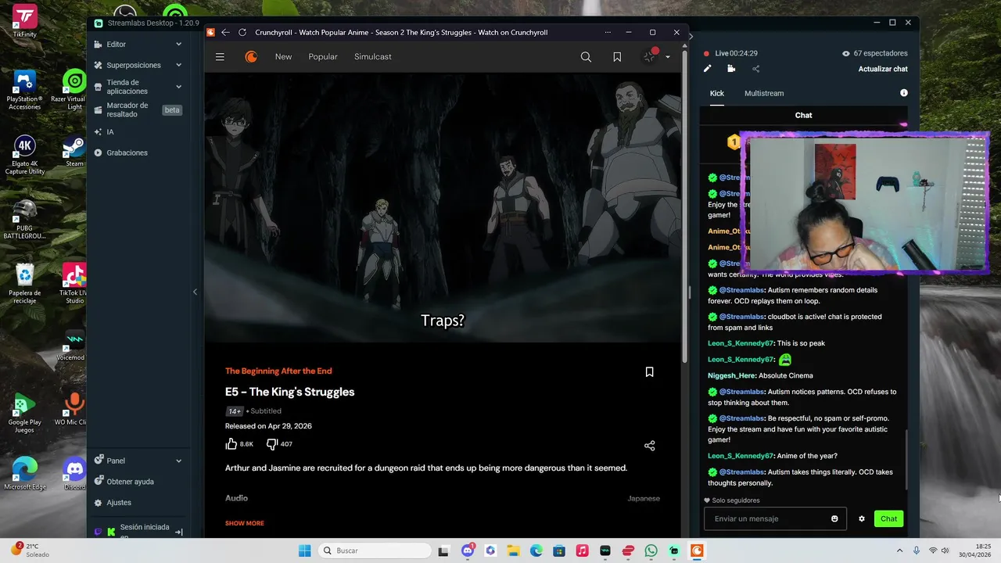Like the episode with thumbs up
The image size is (1001, 563).
click(x=231, y=444)
